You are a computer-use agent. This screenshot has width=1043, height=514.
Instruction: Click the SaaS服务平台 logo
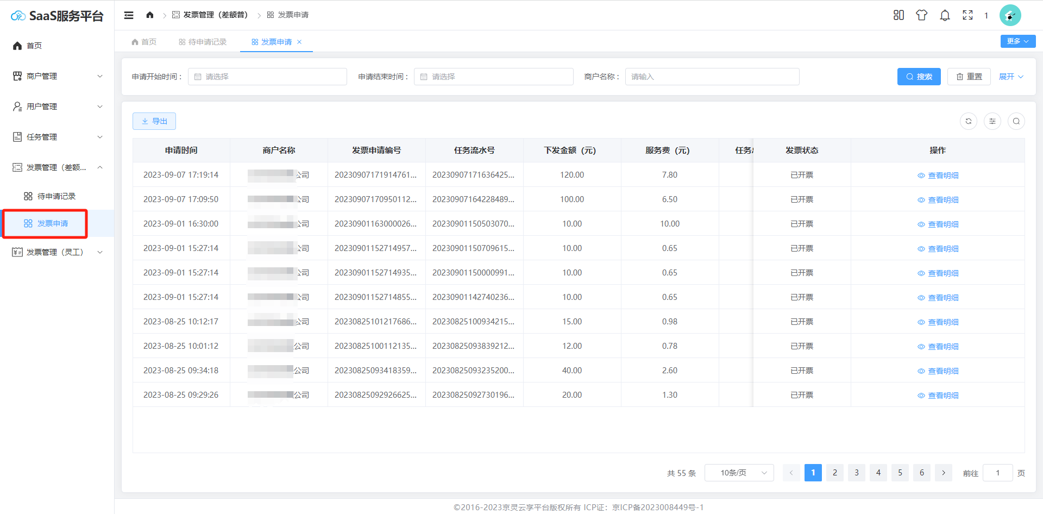pos(57,16)
